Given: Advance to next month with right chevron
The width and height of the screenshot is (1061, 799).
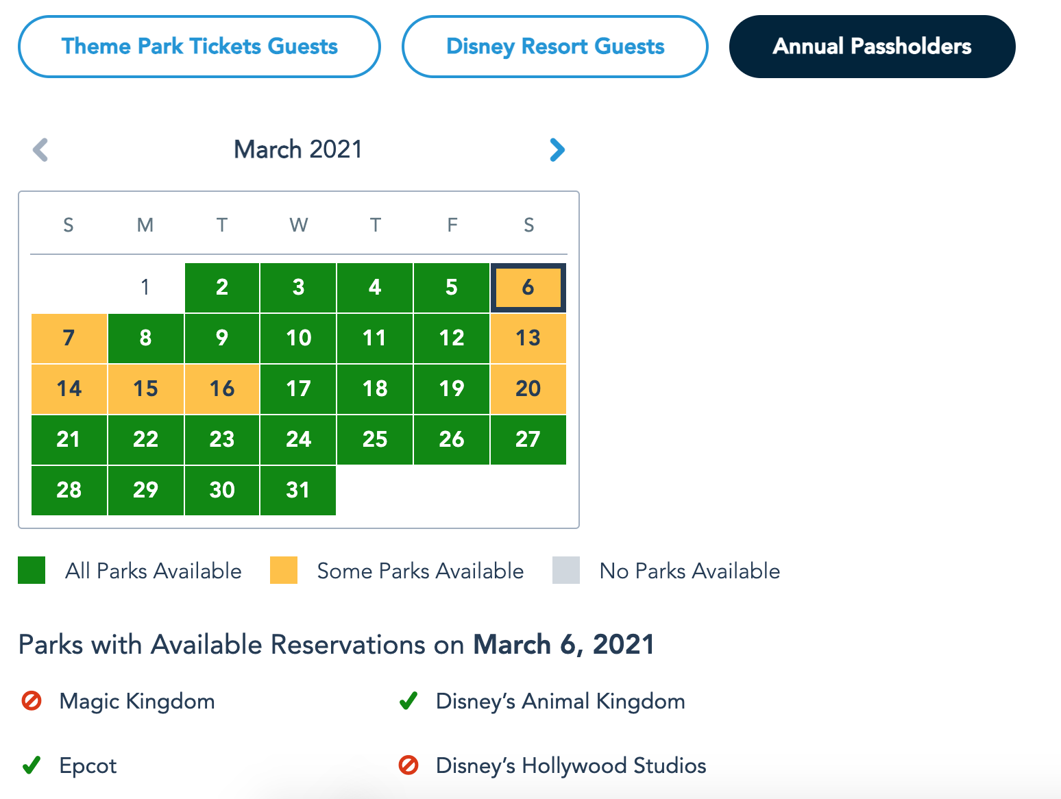Looking at the screenshot, I should [x=557, y=149].
